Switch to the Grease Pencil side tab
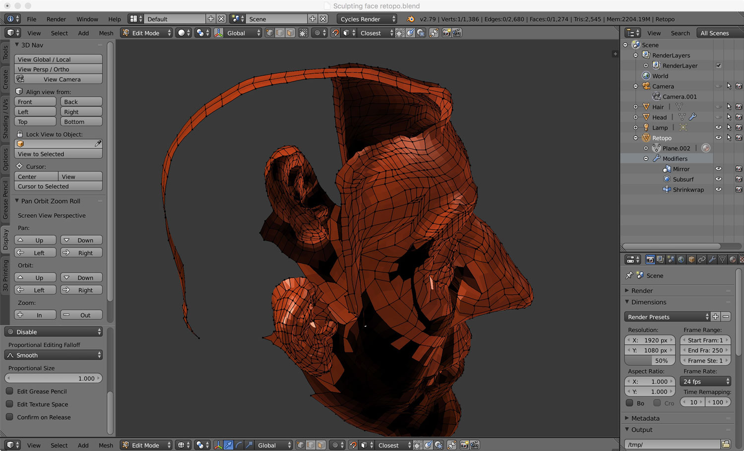Viewport: 744px width, 451px height. [5, 199]
